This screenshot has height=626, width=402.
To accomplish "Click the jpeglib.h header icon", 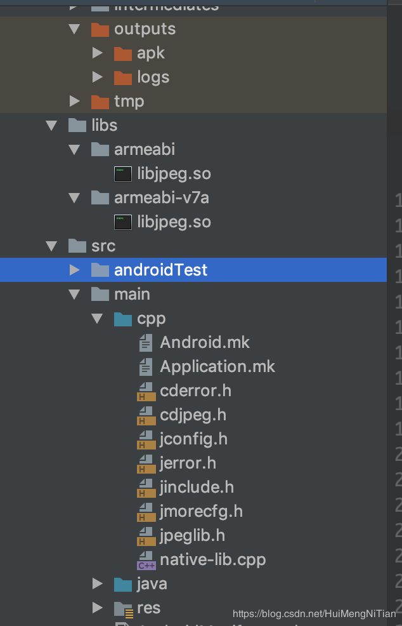I will [146, 536].
